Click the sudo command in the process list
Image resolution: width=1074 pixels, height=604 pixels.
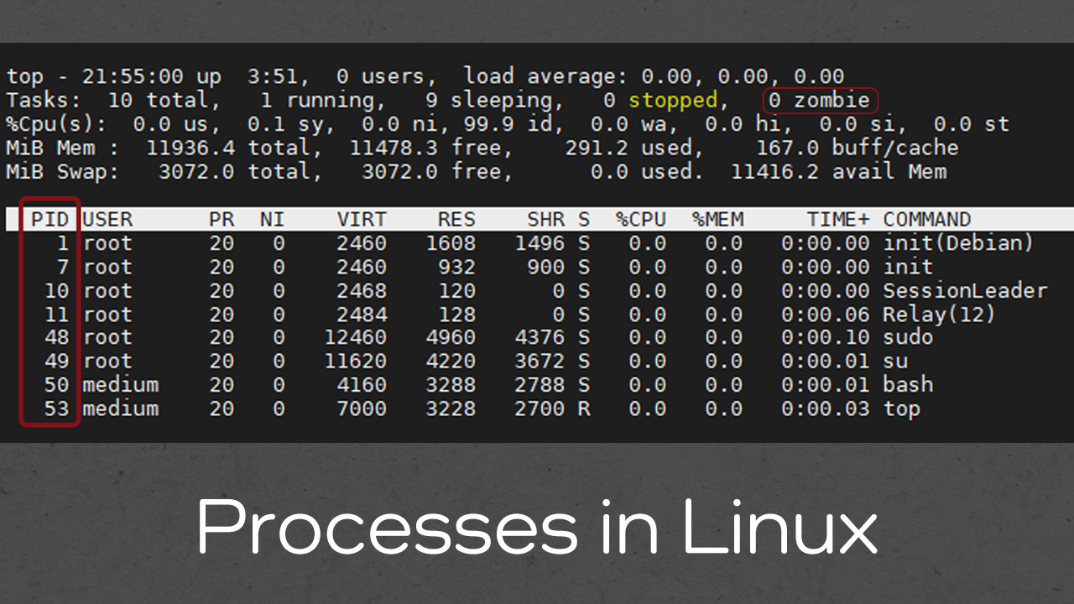[x=907, y=337]
